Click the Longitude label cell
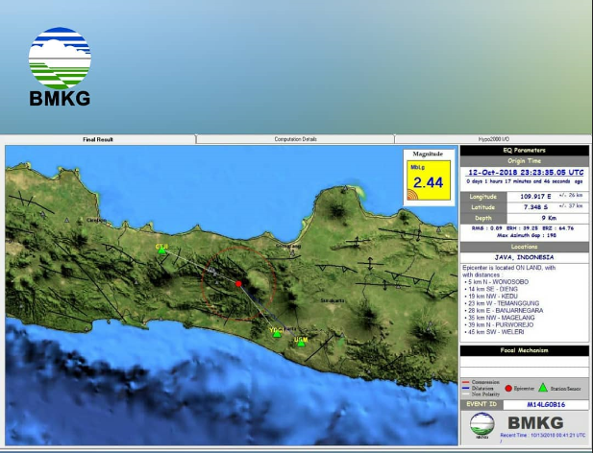This screenshot has height=453, width=593. (x=482, y=197)
